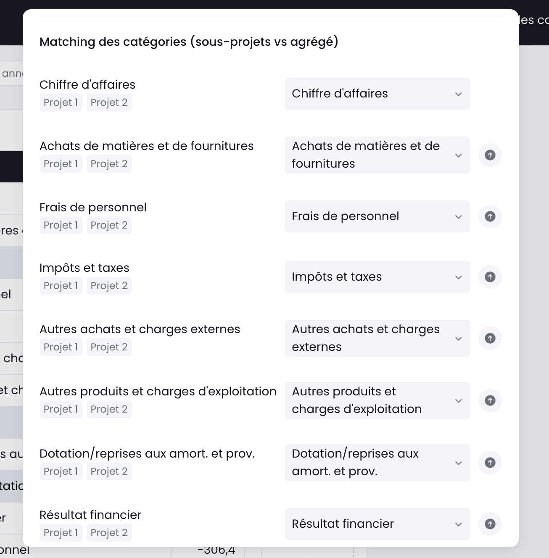Select Projet 1 under Autres produits et charges d'exploitation
The height and width of the screenshot is (558, 549).
pos(61,409)
